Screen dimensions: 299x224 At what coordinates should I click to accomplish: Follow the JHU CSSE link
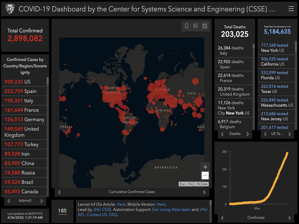click(102, 209)
